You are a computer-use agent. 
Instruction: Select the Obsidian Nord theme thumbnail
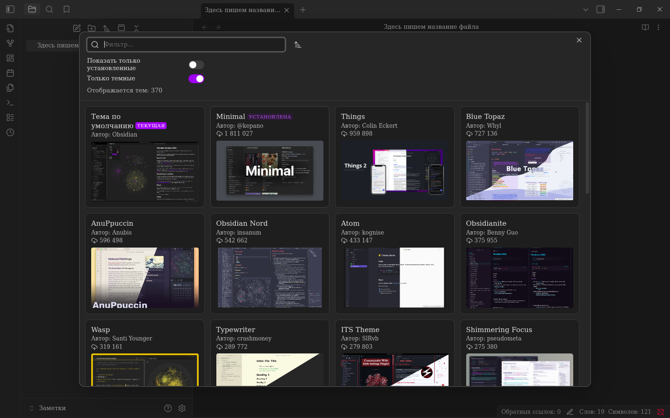(x=270, y=277)
